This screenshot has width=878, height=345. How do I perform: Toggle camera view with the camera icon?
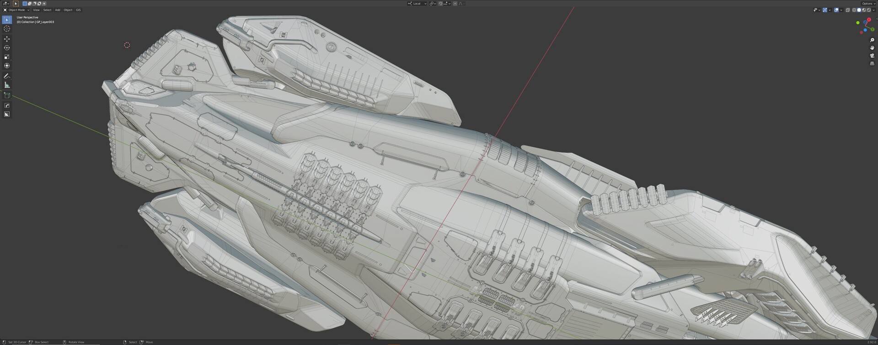coord(872,56)
